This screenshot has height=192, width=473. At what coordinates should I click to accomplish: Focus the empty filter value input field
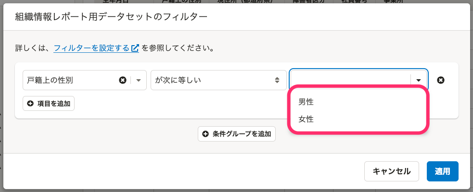click(x=350, y=80)
